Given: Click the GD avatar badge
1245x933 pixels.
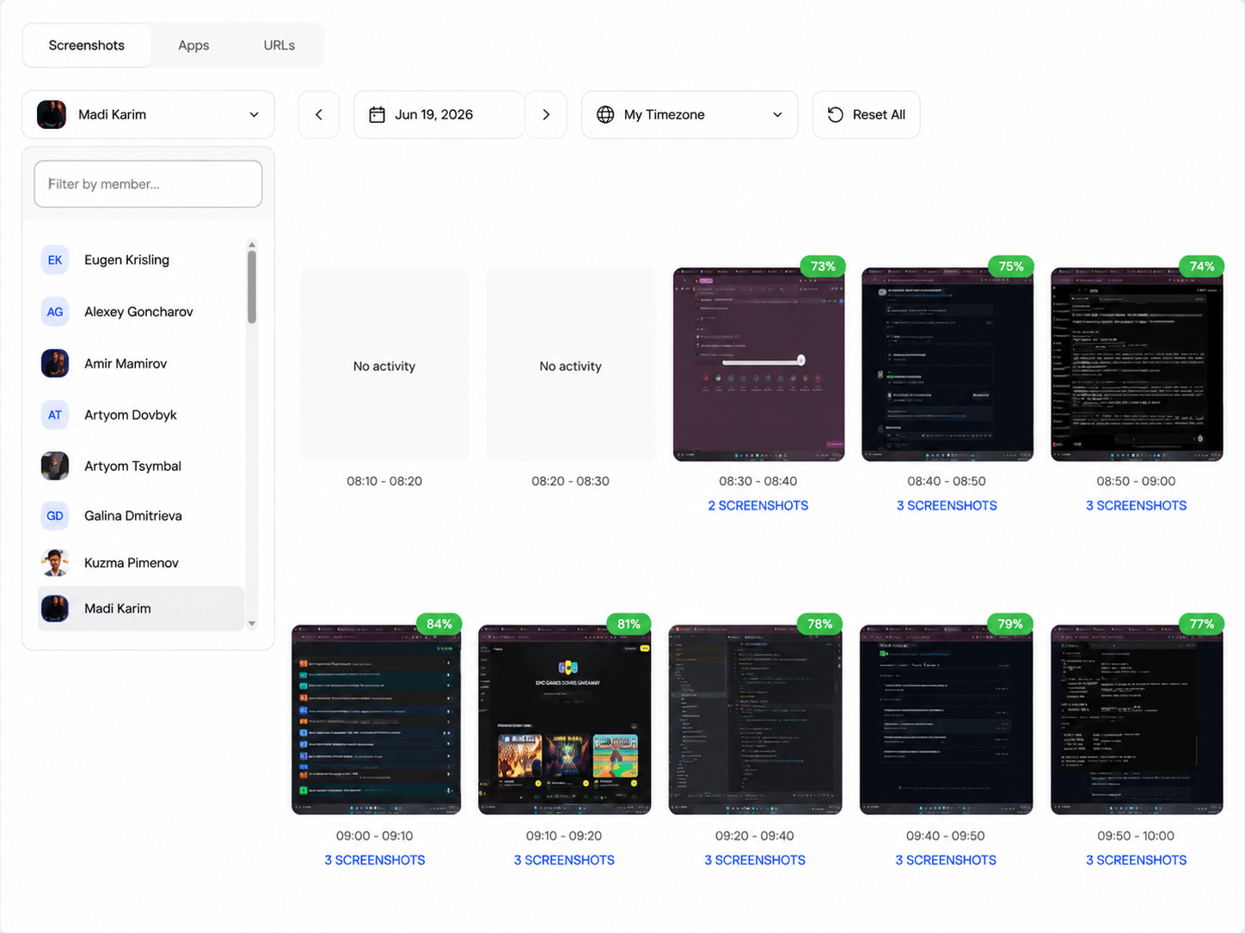Looking at the screenshot, I should click(x=55, y=515).
